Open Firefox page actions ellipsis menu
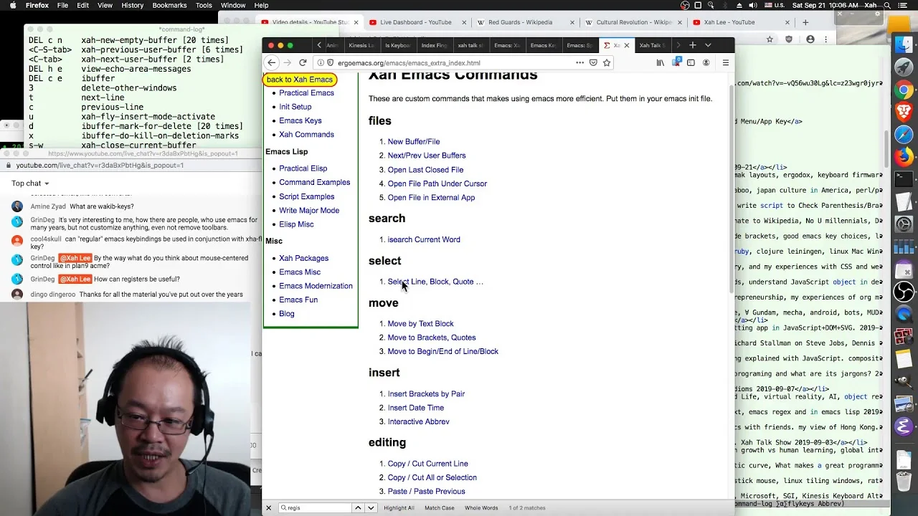The height and width of the screenshot is (516, 918). pyautogui.click(x=579, y=63)
